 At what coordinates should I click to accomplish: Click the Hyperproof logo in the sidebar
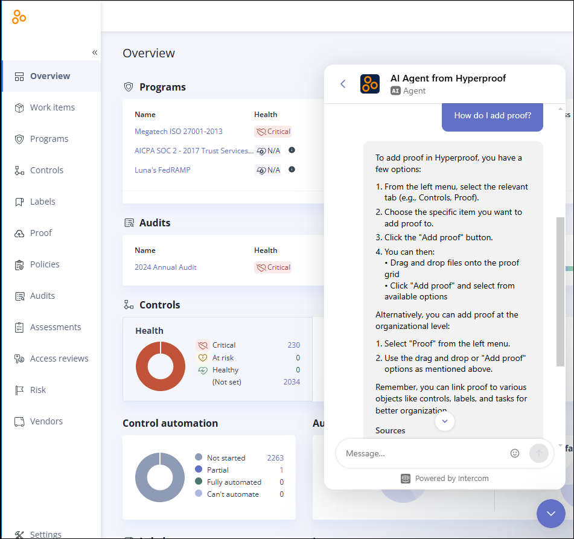click(19, 17)
